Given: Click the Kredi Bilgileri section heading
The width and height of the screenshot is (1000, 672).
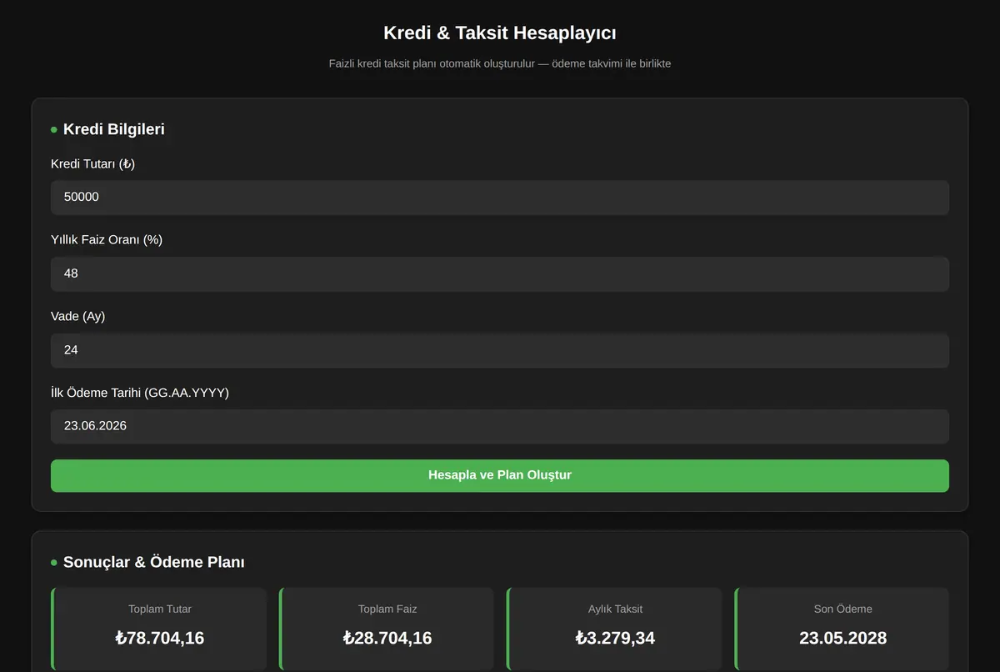Looking at the screenshot, I should [114, 129].
